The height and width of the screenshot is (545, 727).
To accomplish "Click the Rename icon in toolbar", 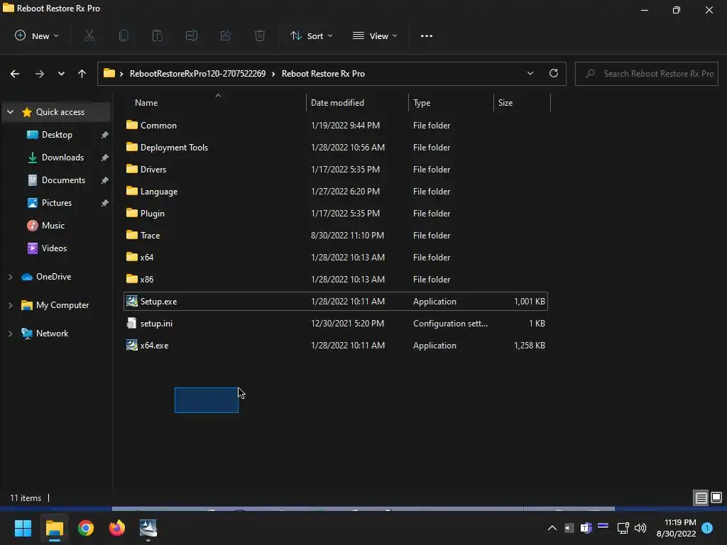I will pos(192,35).
